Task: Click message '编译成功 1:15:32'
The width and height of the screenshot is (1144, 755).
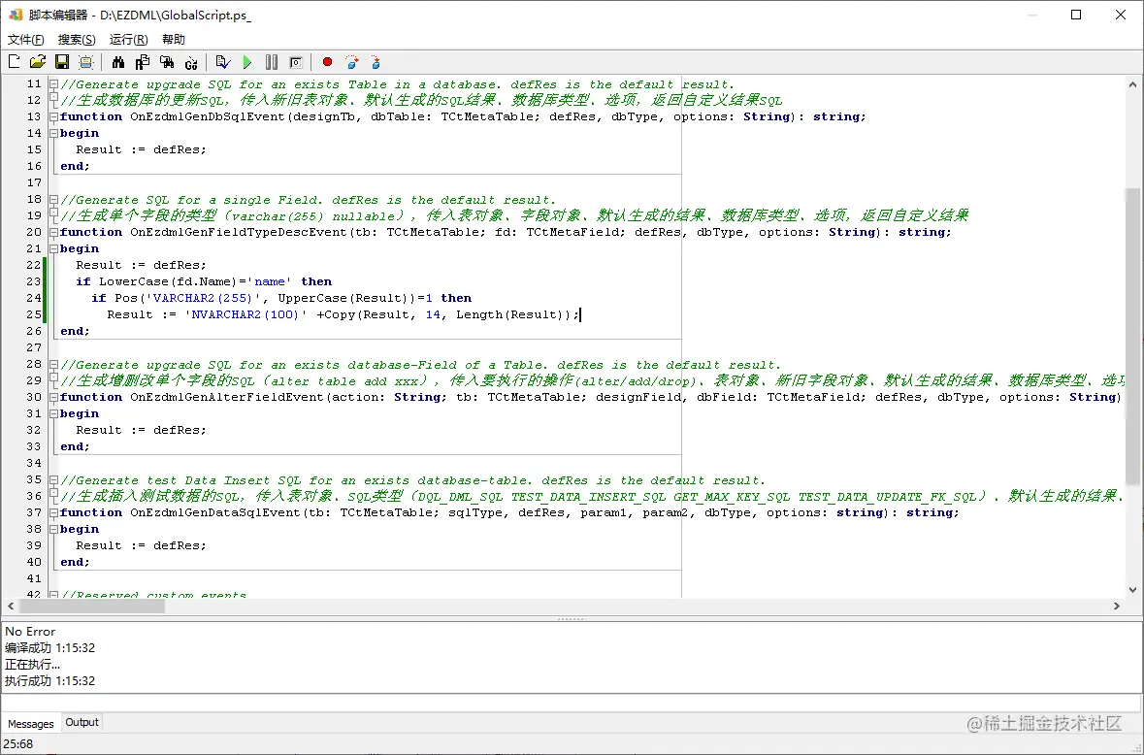Action: (x=49, y=648)
